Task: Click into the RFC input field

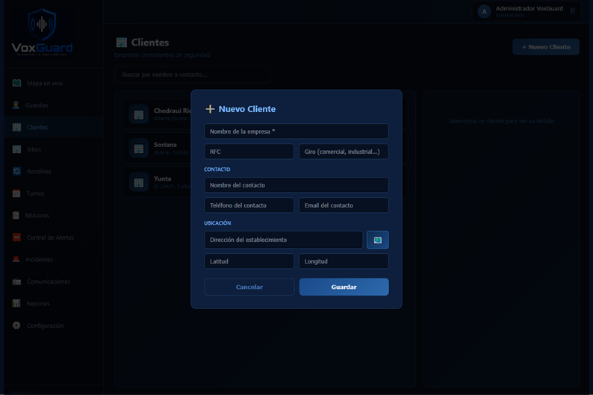Action: [249, 152]
